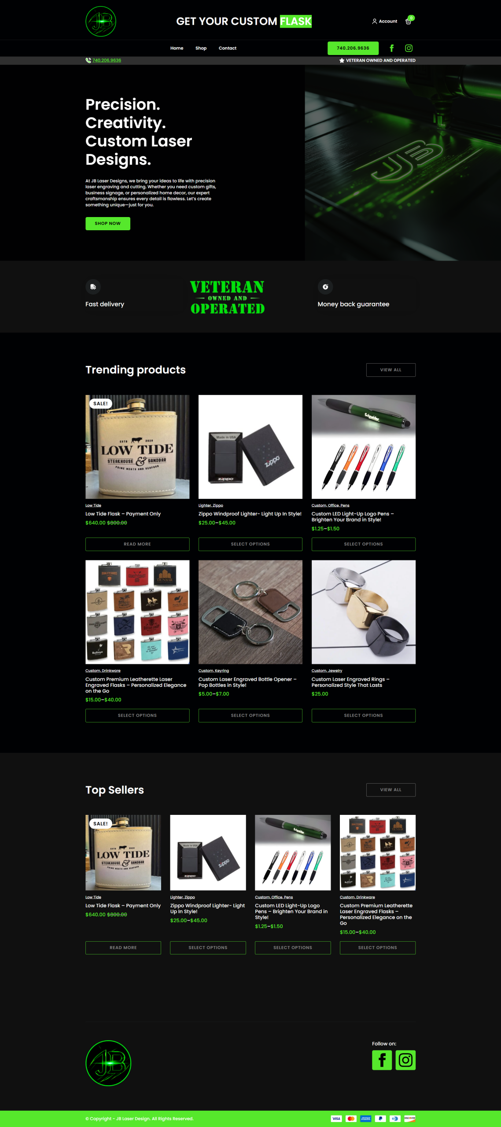Select the Home menu item
This screenshot has height=1127, width=501.
[177, 48]
